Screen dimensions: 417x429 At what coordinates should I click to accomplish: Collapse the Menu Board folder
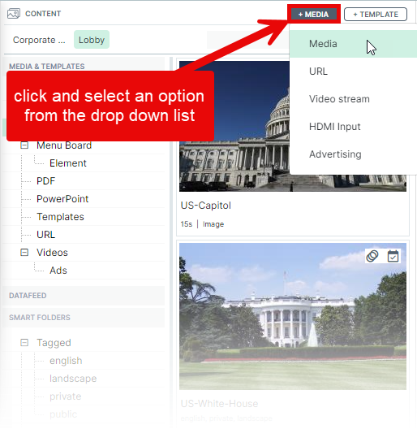24,145
